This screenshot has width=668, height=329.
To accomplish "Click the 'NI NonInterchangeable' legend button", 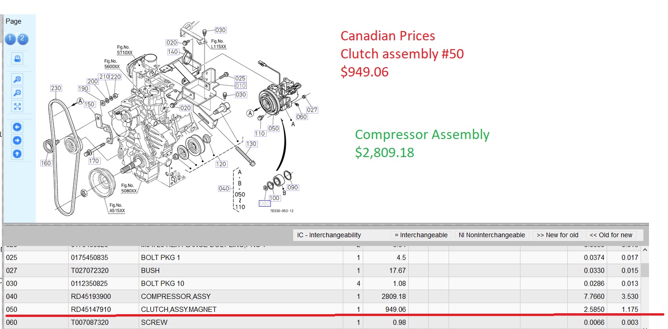I will 492,235.
